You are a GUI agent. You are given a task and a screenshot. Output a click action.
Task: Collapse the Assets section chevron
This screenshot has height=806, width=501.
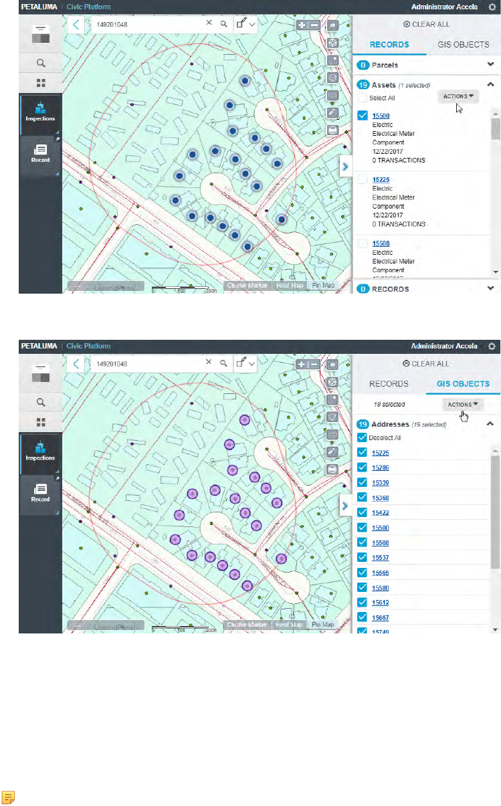click(x=490, y=84)
